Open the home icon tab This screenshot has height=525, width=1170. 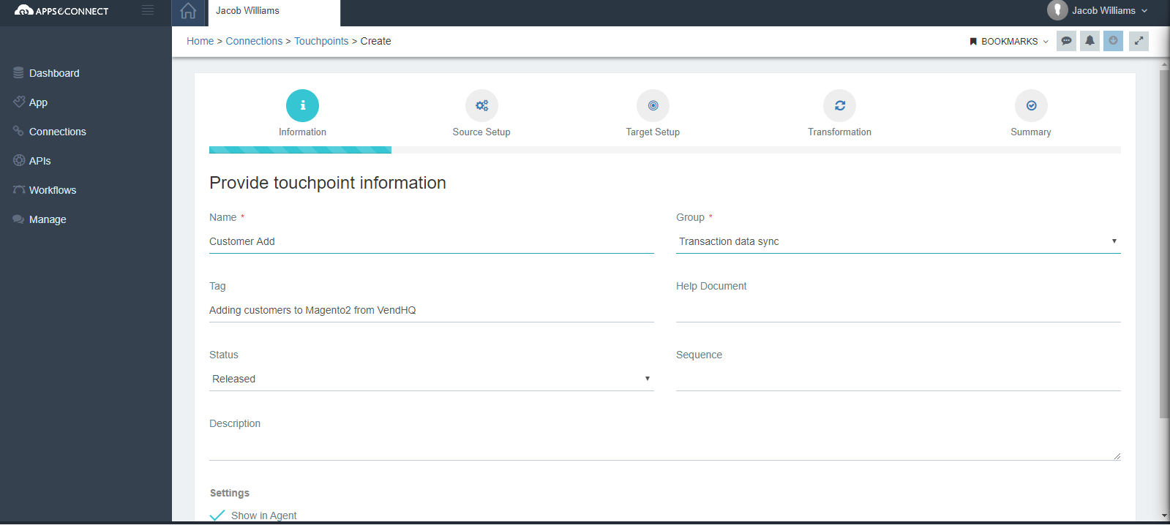(x=188, y=11)
